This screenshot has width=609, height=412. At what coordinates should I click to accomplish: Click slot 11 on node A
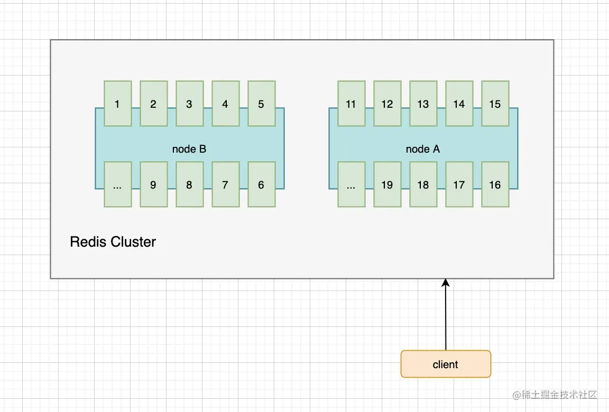pyautogui.click(x=351, y=104)
